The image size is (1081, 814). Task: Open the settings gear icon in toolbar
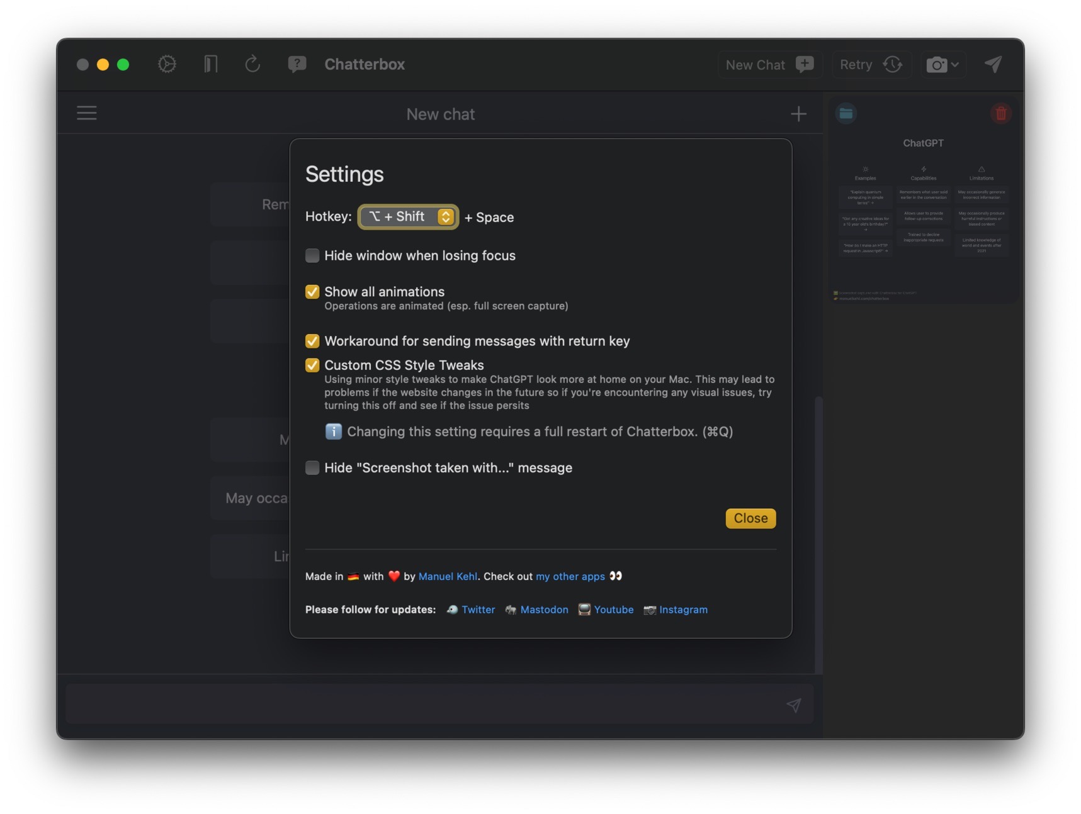pos(167,64)
